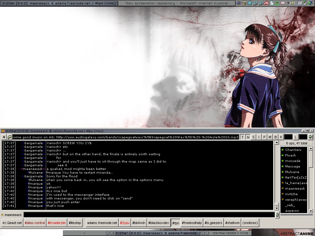Open the #blackboxdev channel tab

tap(159, 223)
